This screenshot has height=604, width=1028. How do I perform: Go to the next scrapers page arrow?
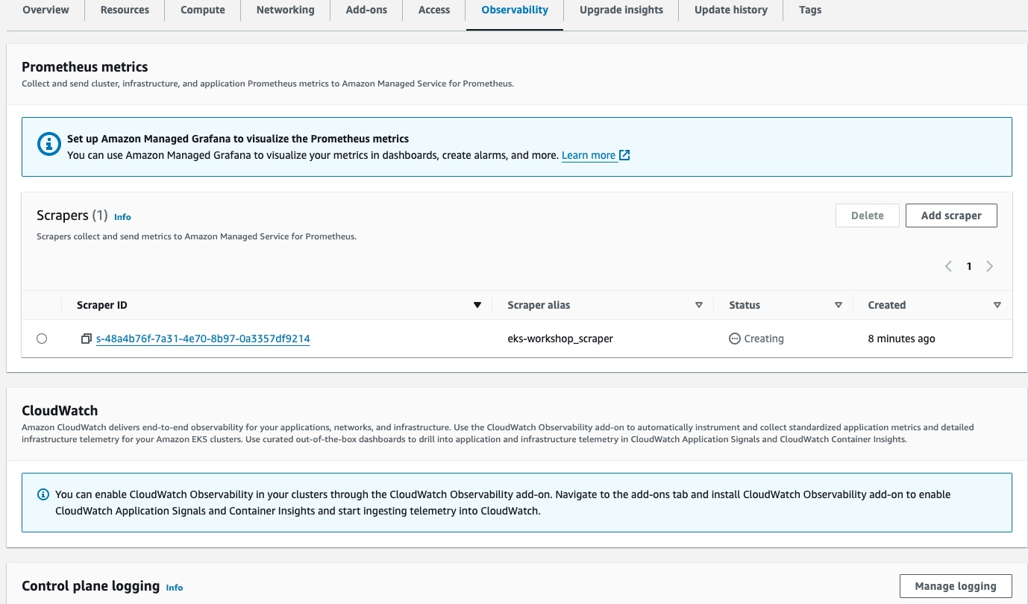[x=990, y=266]
